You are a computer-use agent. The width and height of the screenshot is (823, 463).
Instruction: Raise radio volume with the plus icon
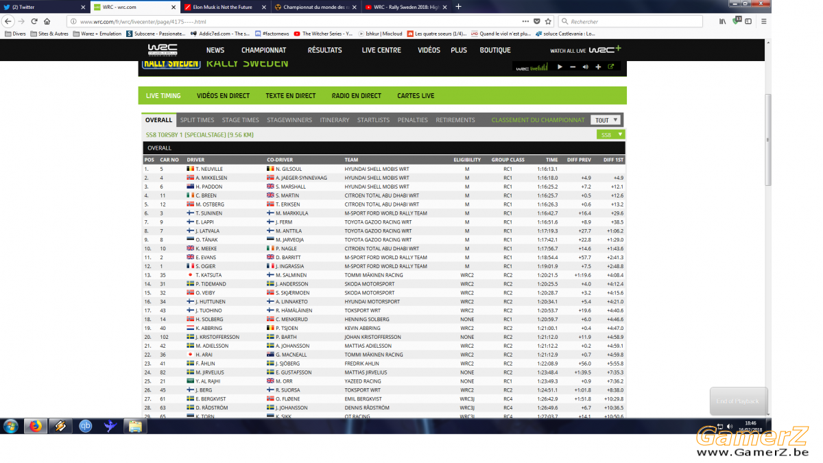pyautogui.click(x=598, y=67)
